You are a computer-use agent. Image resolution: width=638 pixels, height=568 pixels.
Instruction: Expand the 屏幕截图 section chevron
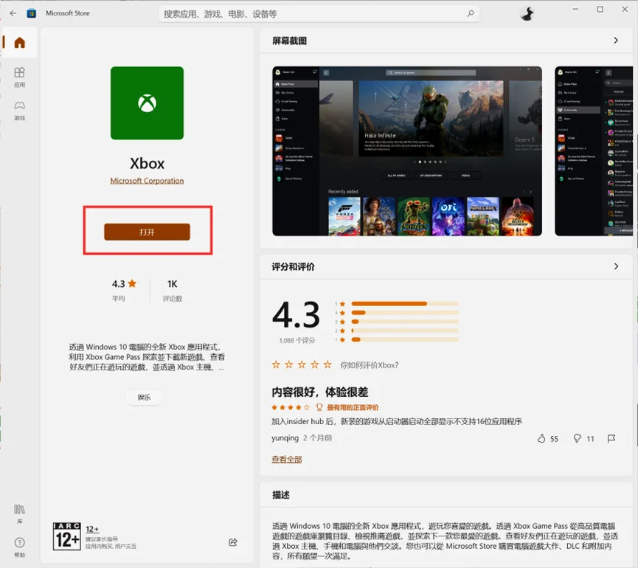616,41
